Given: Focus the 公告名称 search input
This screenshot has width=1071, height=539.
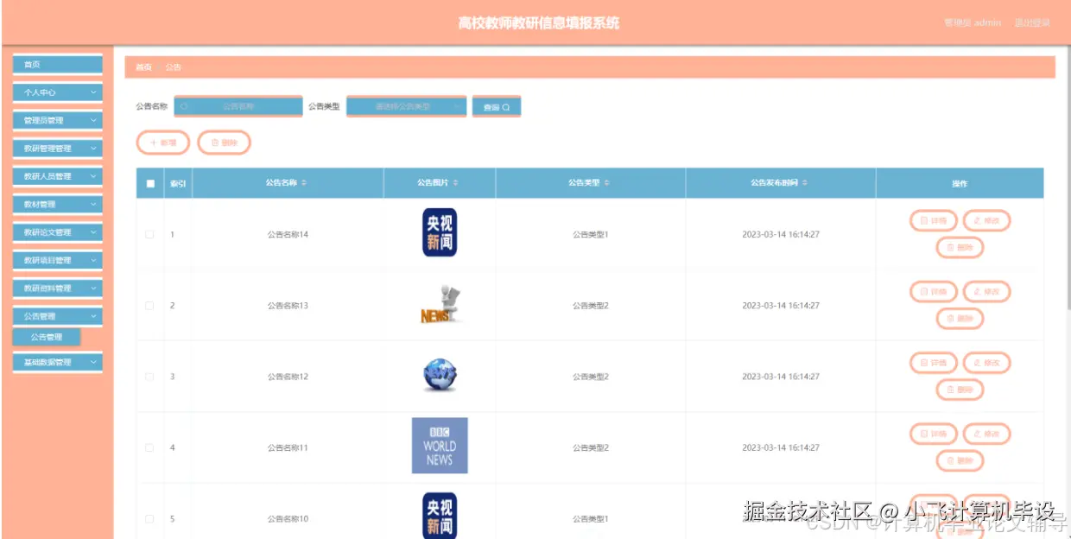Looking at the screenshot, I should [238, 106].
